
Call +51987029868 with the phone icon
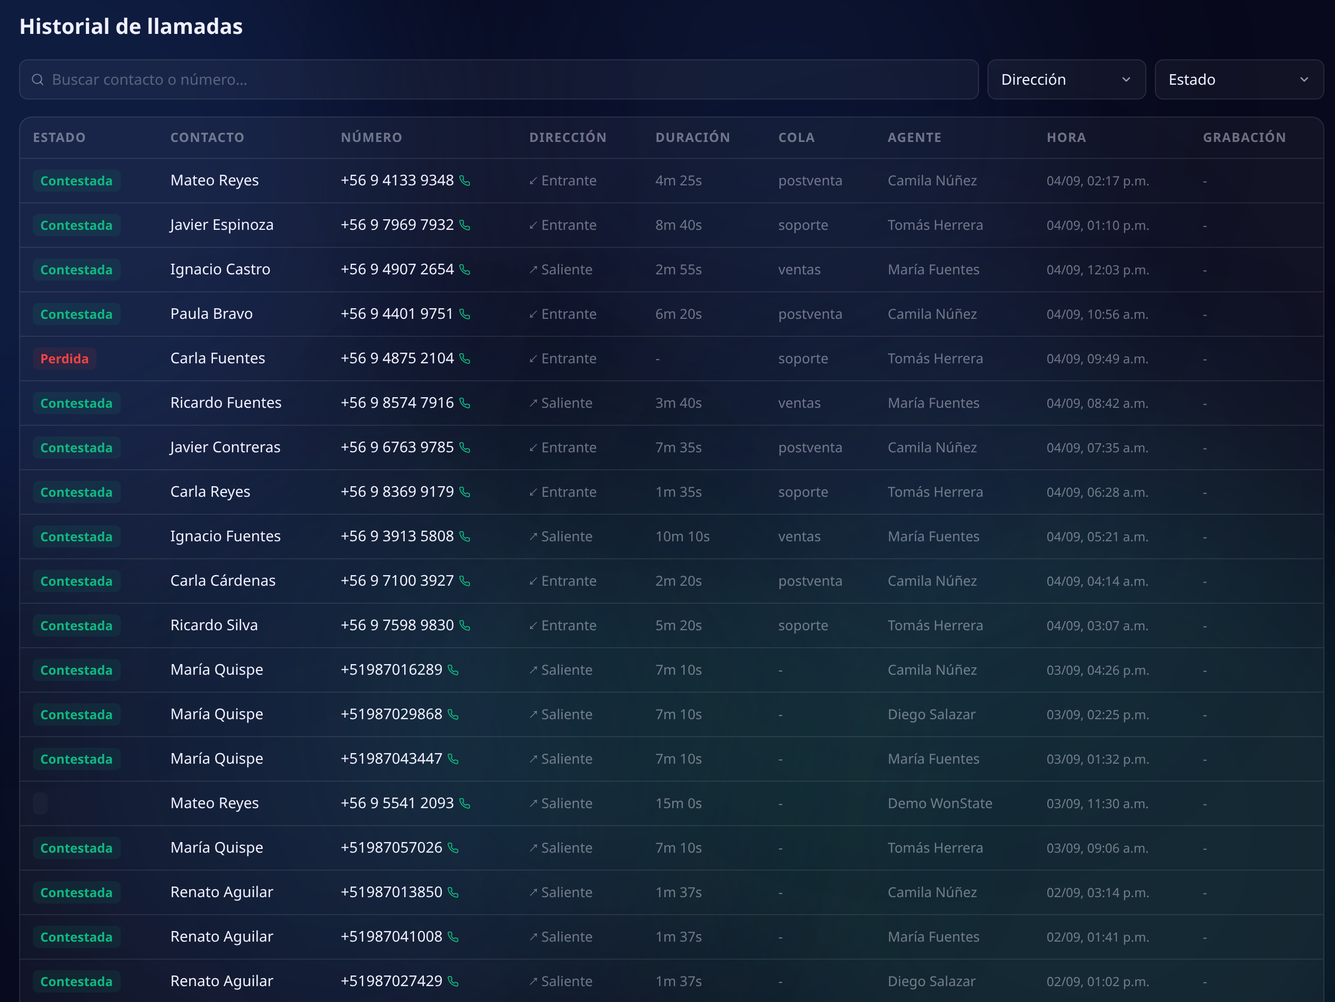click(x=453, y=715)
